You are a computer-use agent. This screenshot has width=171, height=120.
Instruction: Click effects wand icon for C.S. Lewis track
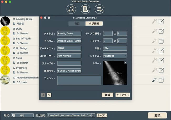pos(154,80)
